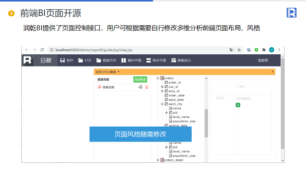
Task: Open the extensions puzzle piece menu
Action: [x=264, y=50]
